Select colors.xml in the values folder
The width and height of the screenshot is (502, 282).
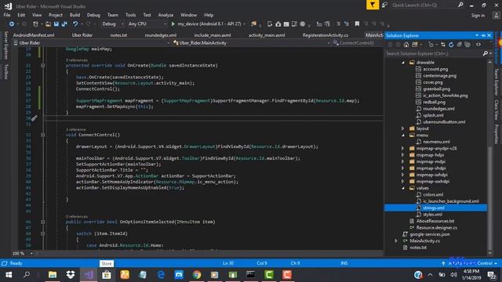[433, 195]
